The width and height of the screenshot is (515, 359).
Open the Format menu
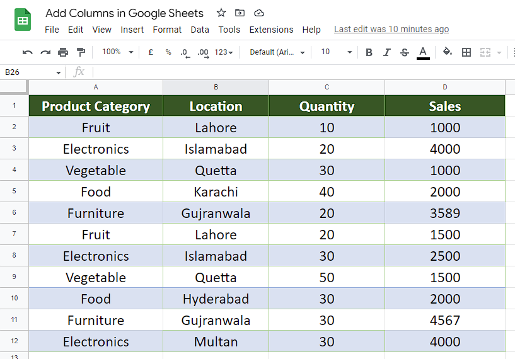click(x=167, y=30)
